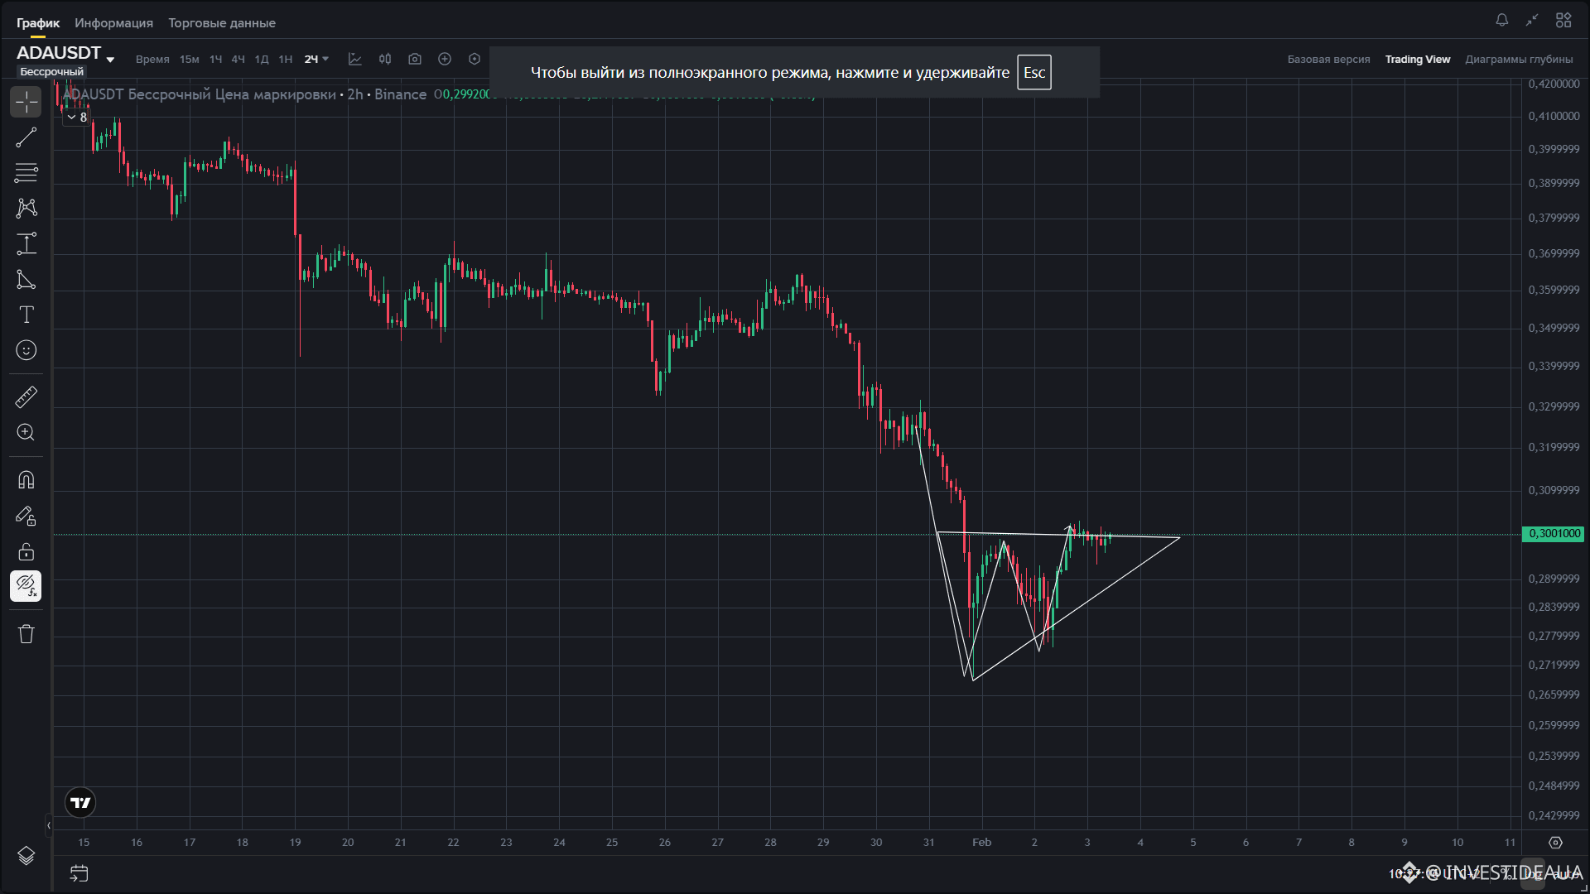
Task: Open the indicators chart icon
Action: click(355, 59)
